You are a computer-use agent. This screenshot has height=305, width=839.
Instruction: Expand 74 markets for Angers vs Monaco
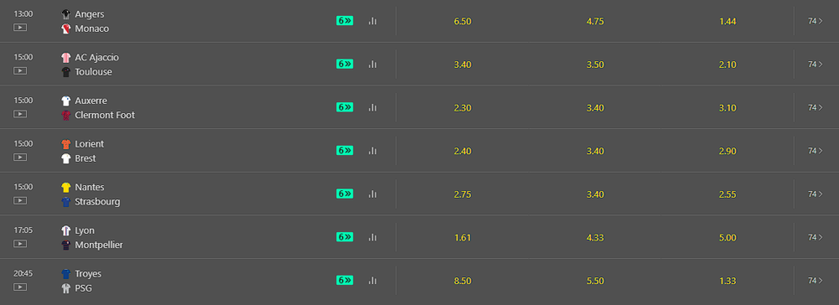(x=815, y=21)
